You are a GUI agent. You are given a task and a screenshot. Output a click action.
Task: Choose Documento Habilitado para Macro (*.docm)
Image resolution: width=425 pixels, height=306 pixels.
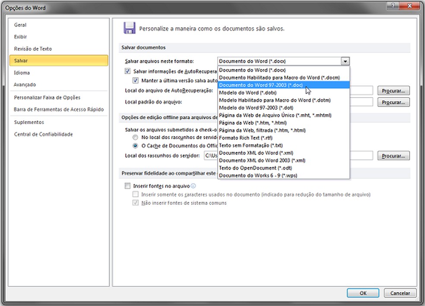[283, 78]
